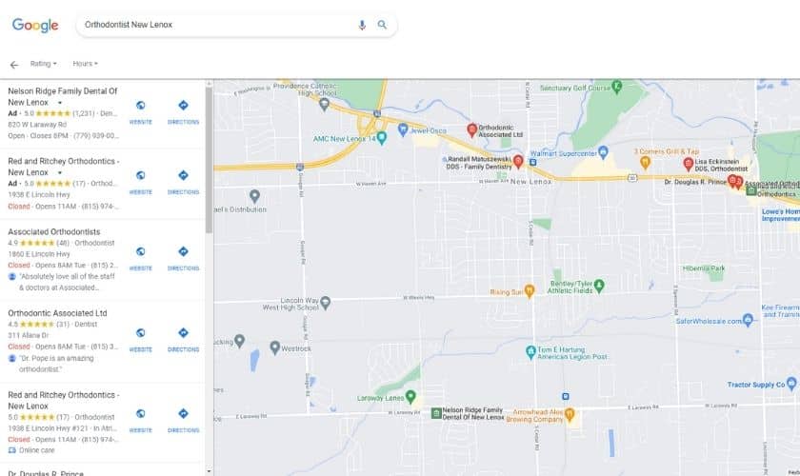
Task: Click the Arrowhead Ales Brewing Company marker
Action: 570,414
